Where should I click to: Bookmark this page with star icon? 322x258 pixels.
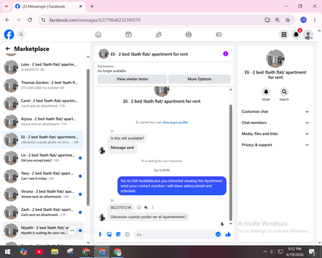[288, 20]
